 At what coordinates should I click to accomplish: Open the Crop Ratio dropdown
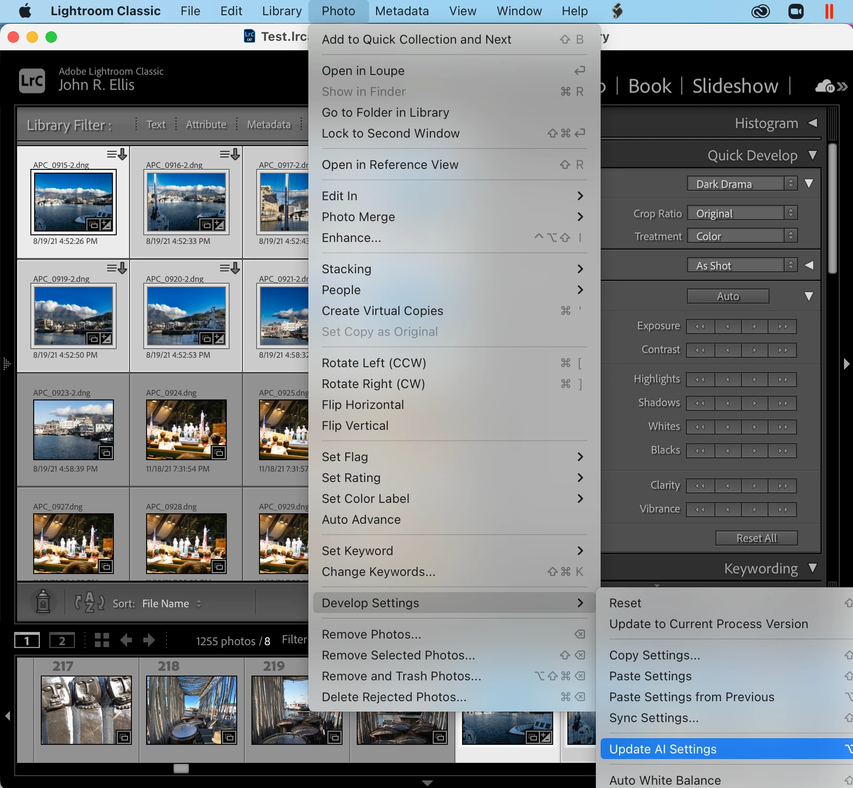742,213
